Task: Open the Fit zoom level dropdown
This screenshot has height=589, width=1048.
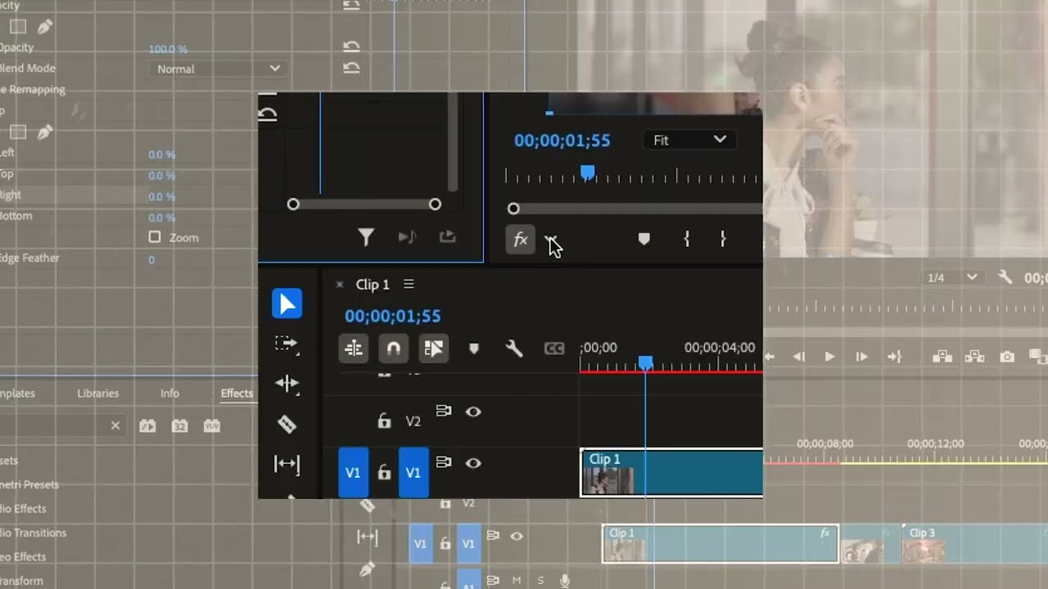Action: (689, 140)
